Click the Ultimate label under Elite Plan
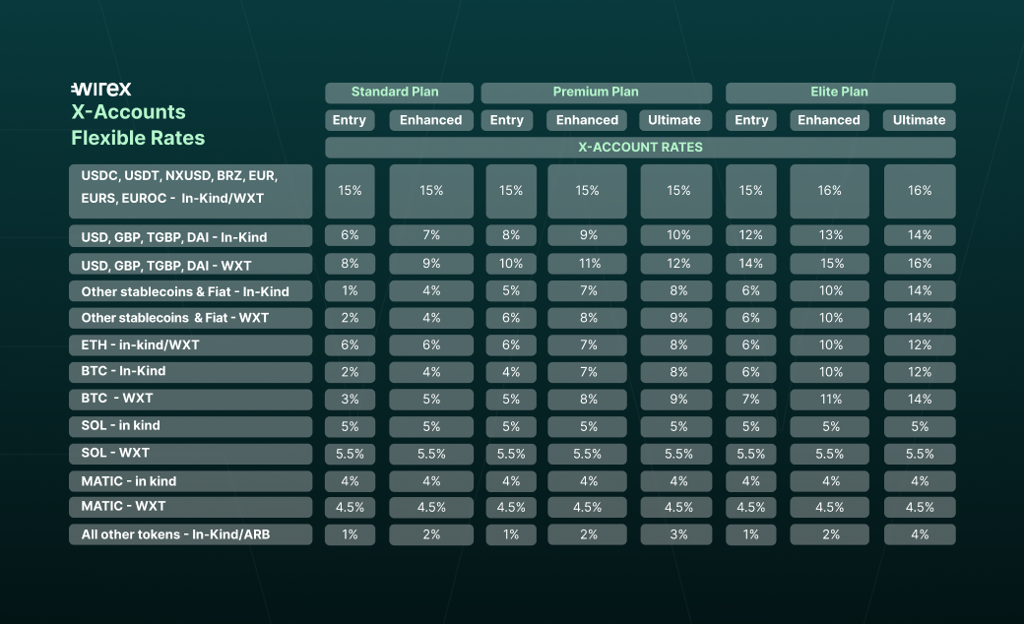The width and height of the screenshot is (1024, 624). pyautogui.click(x=919, y=120)
